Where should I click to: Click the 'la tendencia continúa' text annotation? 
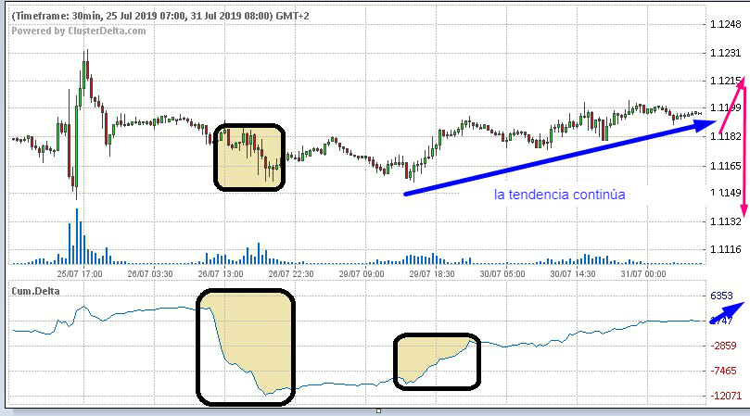(559, 195)
